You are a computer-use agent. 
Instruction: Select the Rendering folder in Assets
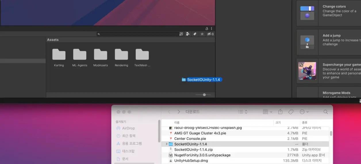coord(121,58)
